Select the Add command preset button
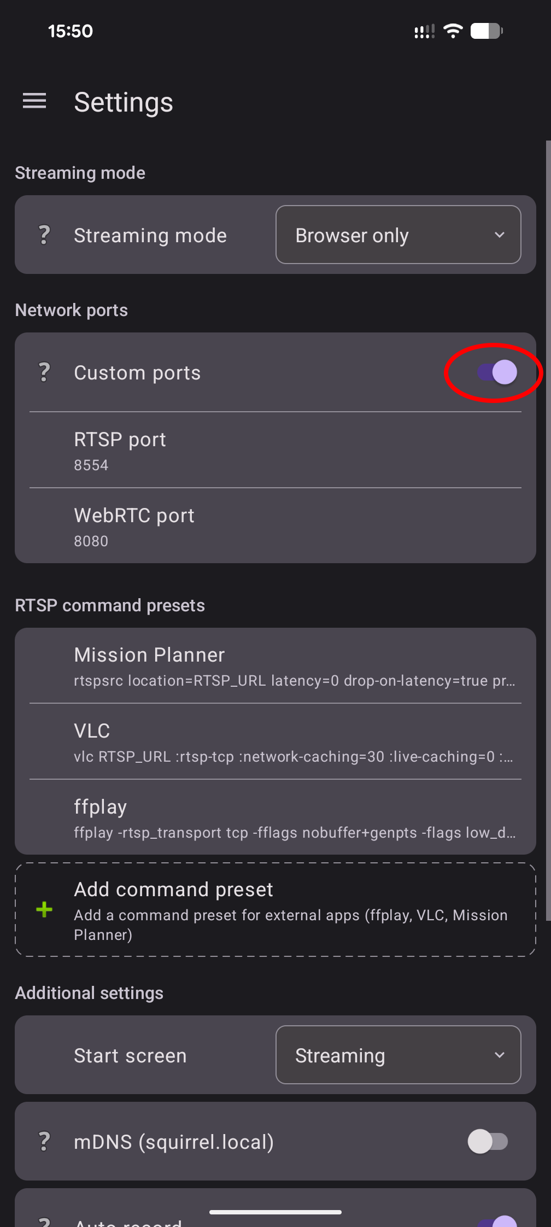Viewport: 551px width, 1227px height. (x=275, y=909)
